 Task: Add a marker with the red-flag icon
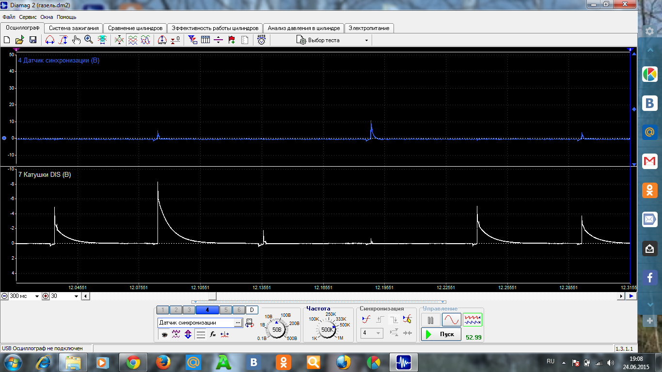coord(232,40)
